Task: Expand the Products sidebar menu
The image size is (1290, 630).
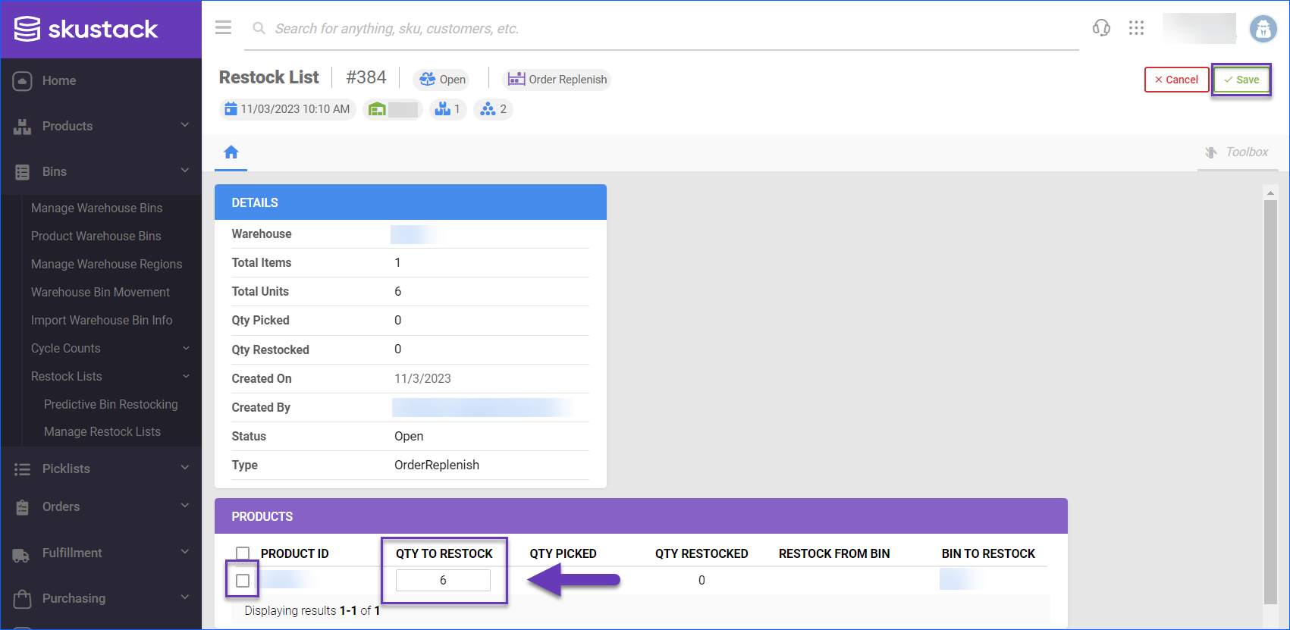Action: [x=101, y=126]
